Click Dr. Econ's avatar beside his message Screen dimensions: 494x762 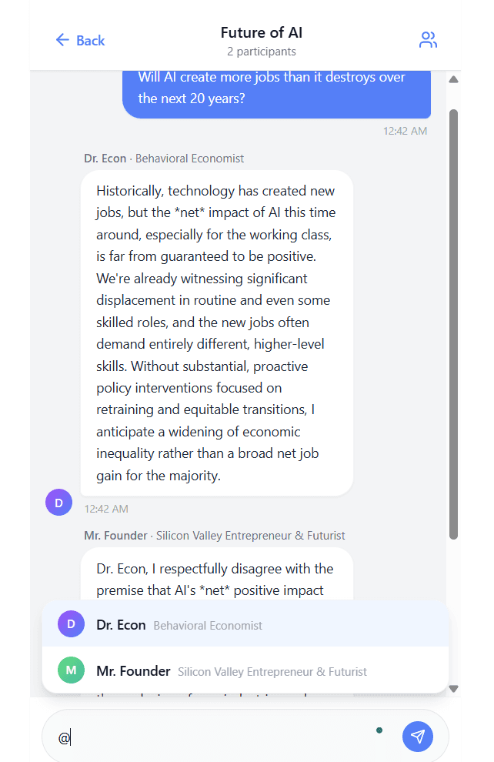[59, 502]
